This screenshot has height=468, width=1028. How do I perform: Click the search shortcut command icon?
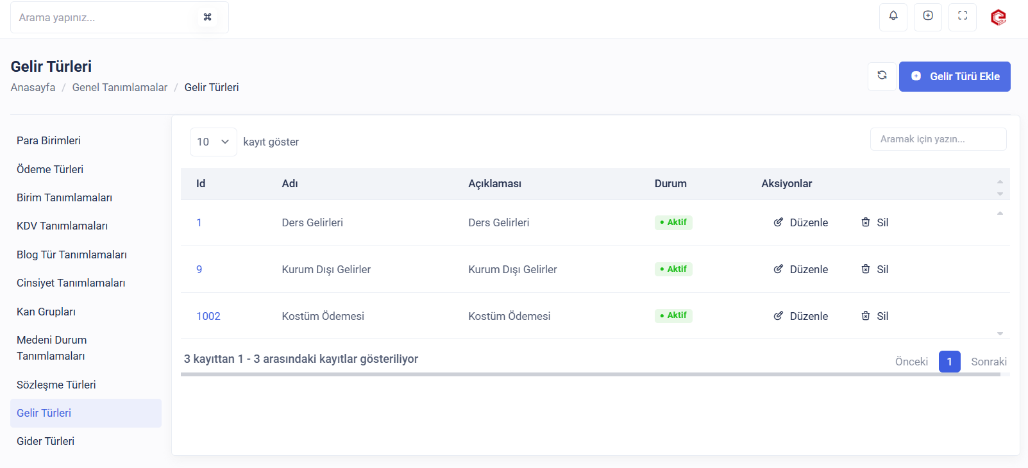click(x=207, y=17)
